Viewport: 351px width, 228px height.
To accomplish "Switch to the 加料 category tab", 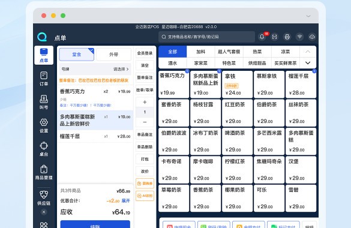I will 201,52.
